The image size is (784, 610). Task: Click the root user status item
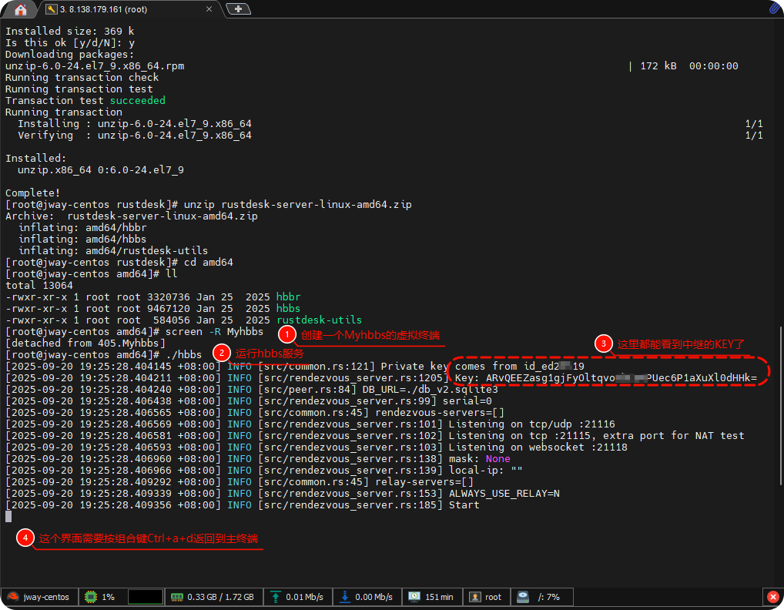pyautogui.click(x=486, y=597)
